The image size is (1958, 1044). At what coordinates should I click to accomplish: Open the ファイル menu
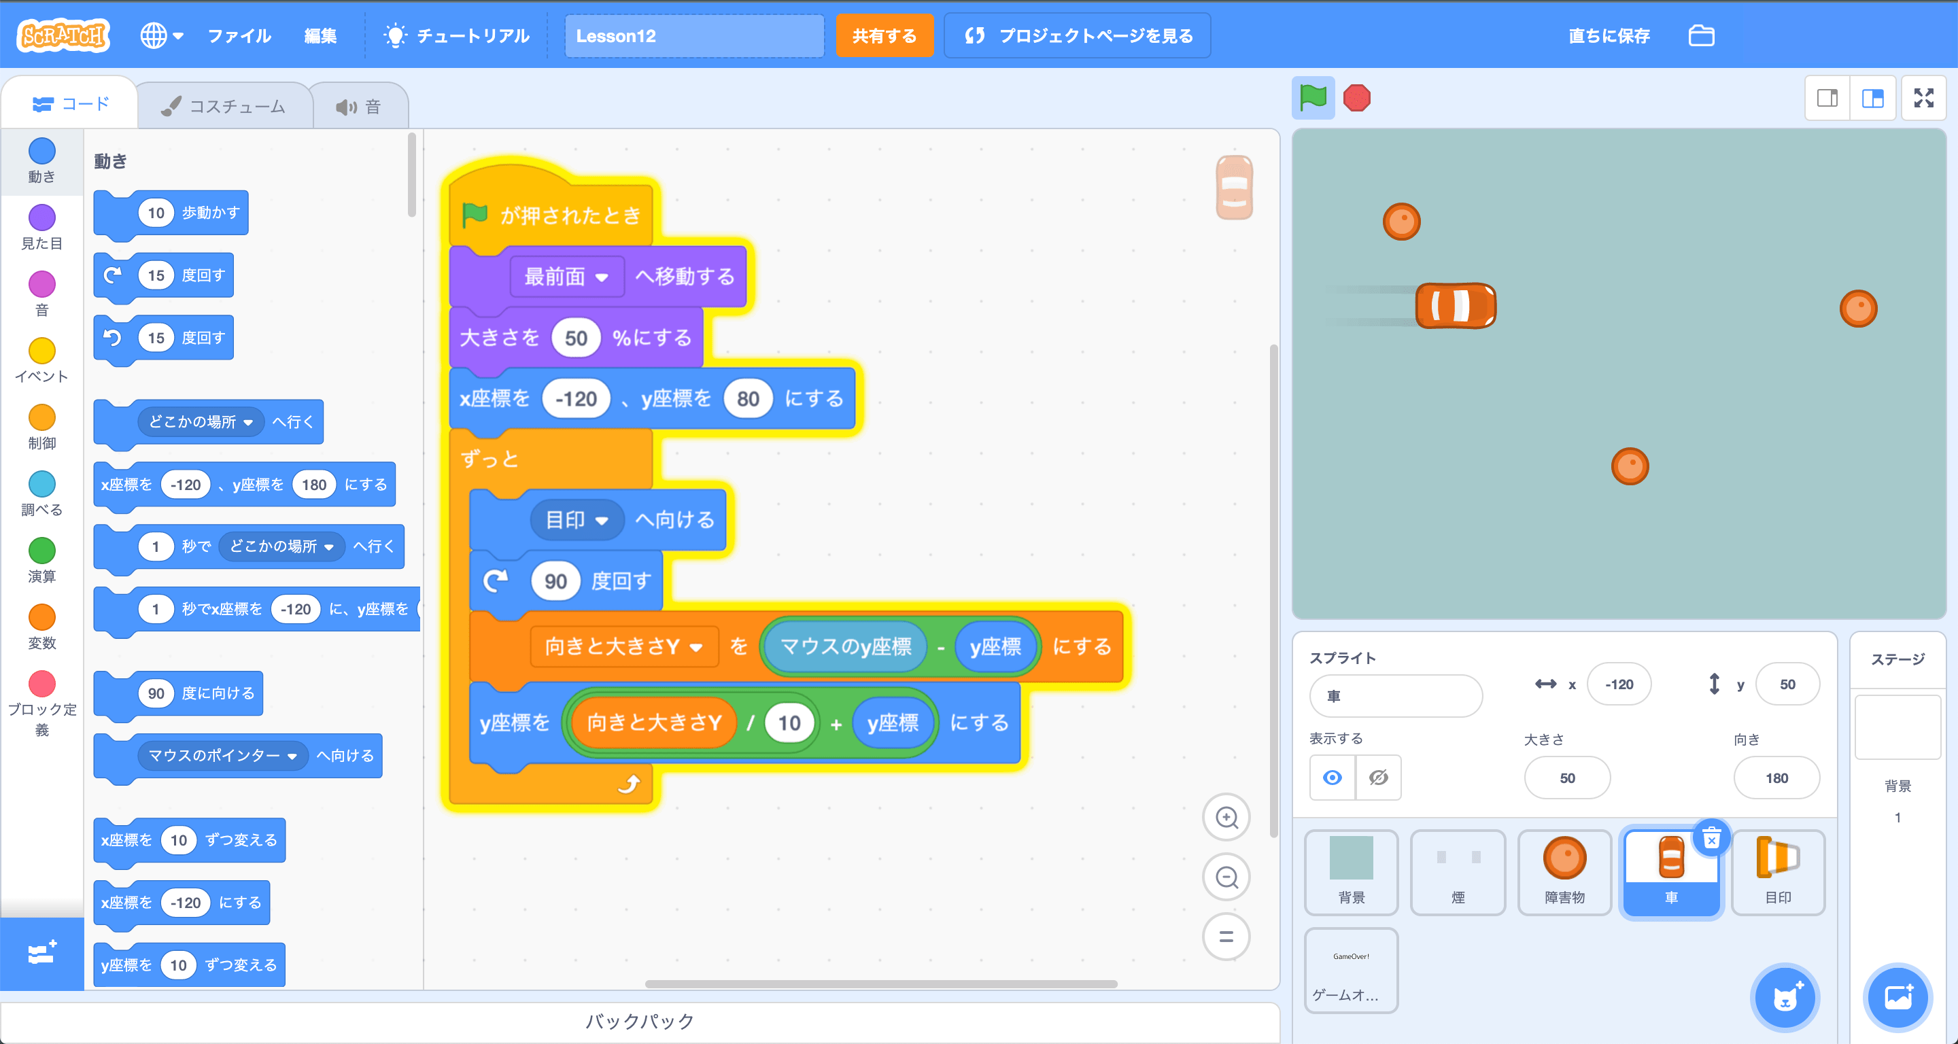(239, 36)
